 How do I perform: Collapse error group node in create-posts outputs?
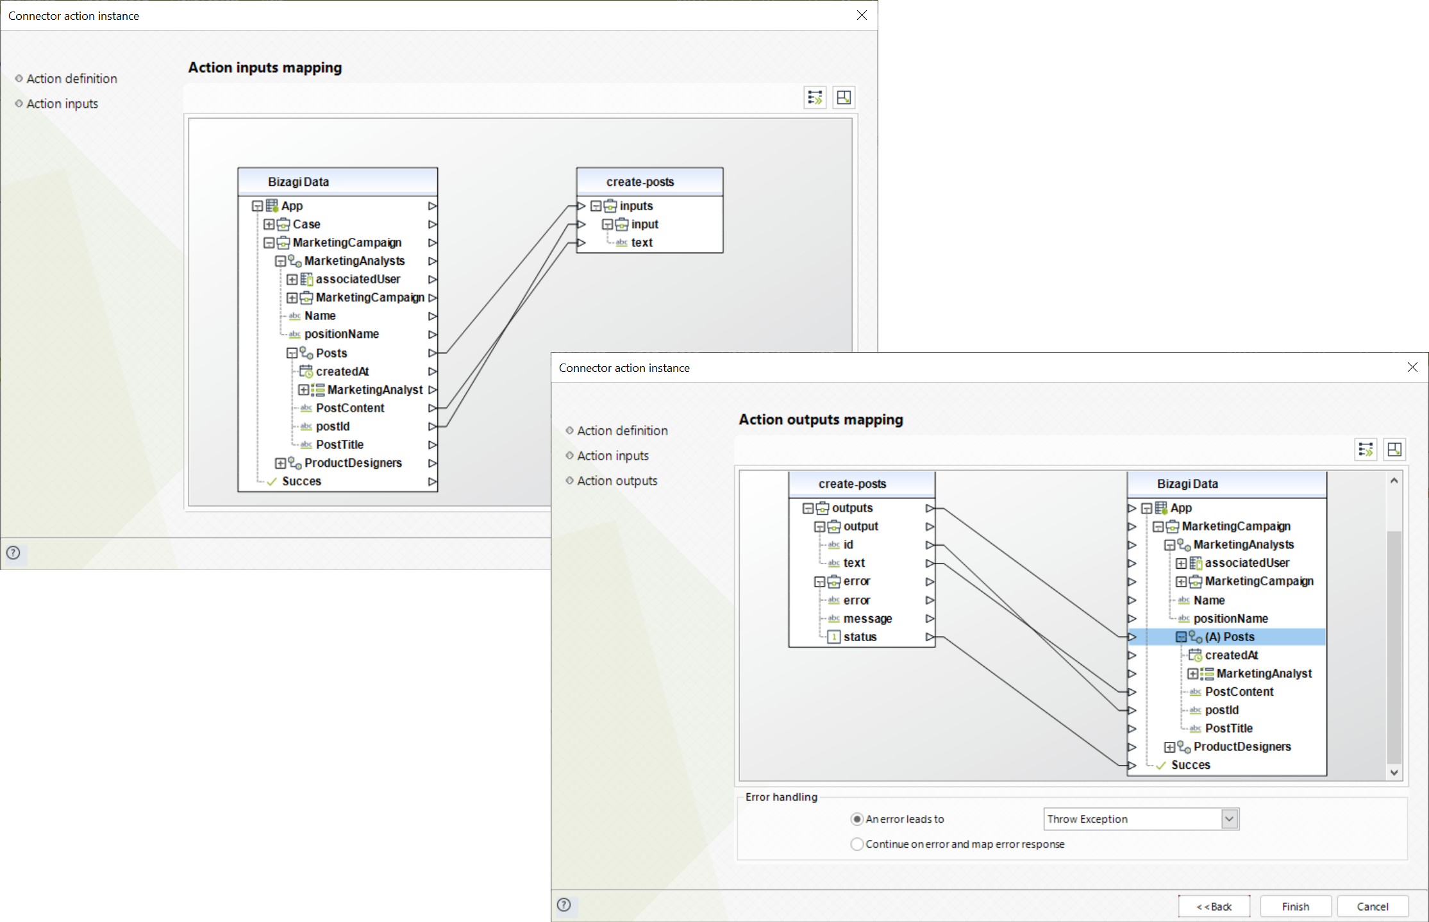click(820, 582)
